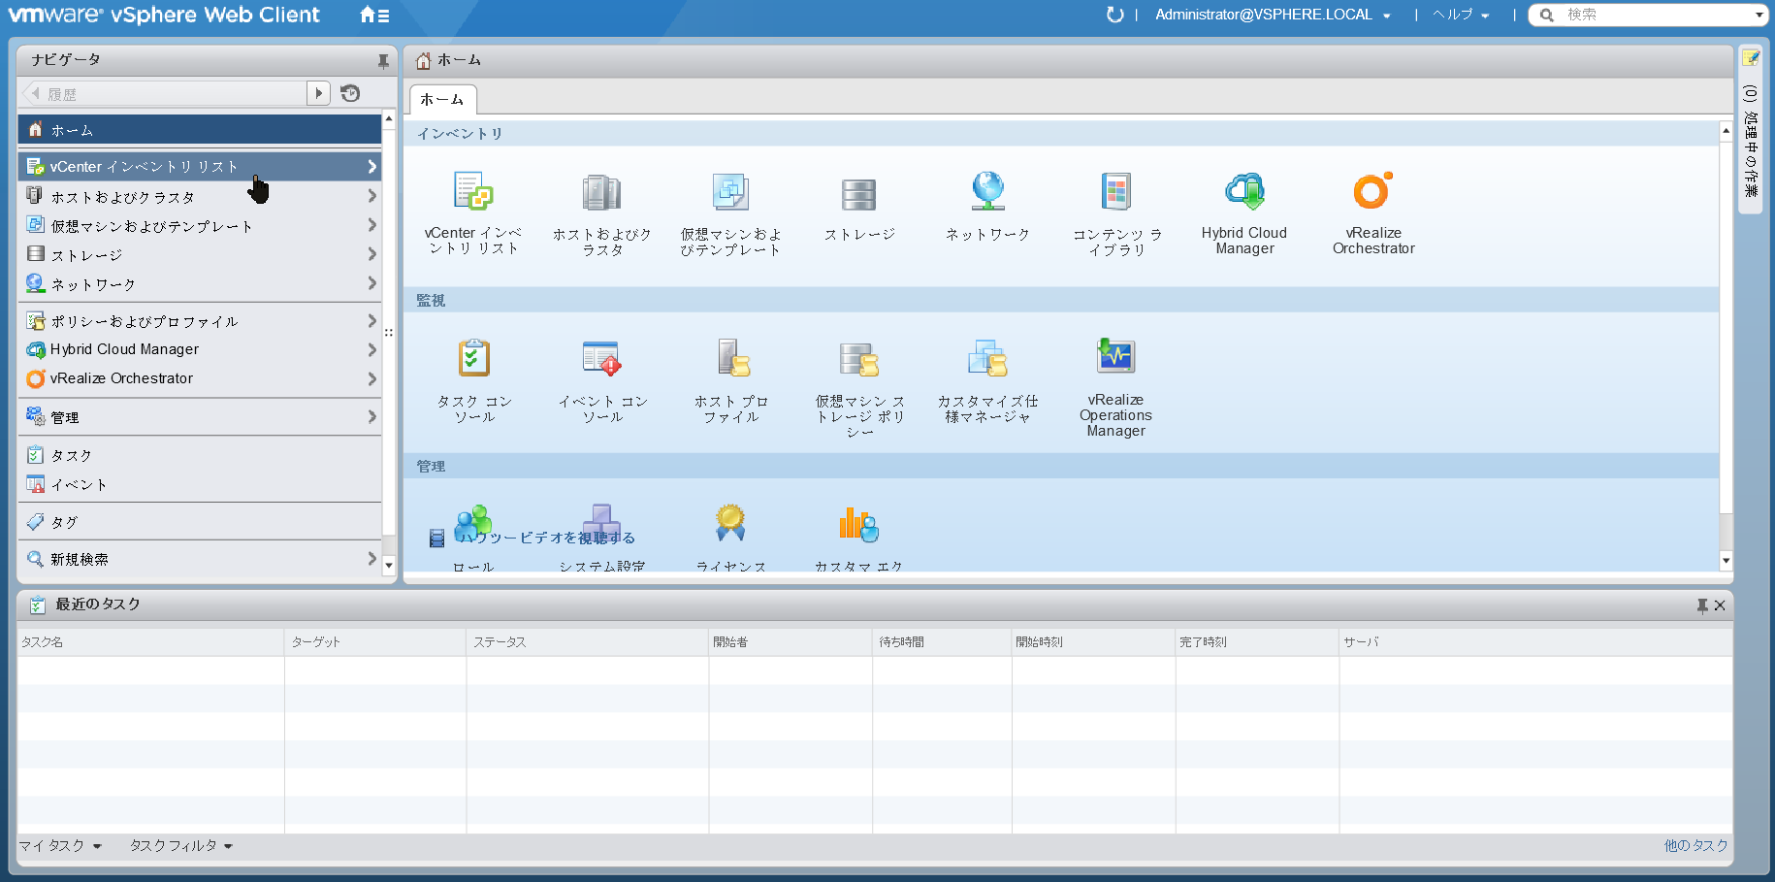Click the back history arrow in navigator
The width and height of the screenshot is (1775, 882).
(35, 93)
